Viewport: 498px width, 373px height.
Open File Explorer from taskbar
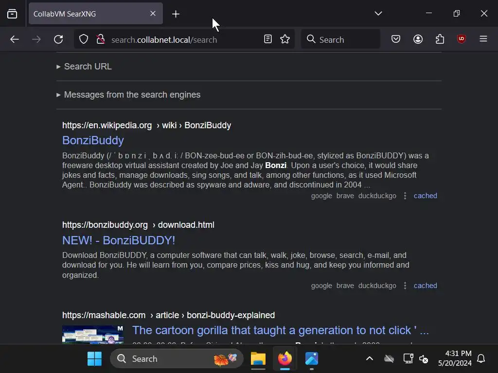tap(258, 359)
